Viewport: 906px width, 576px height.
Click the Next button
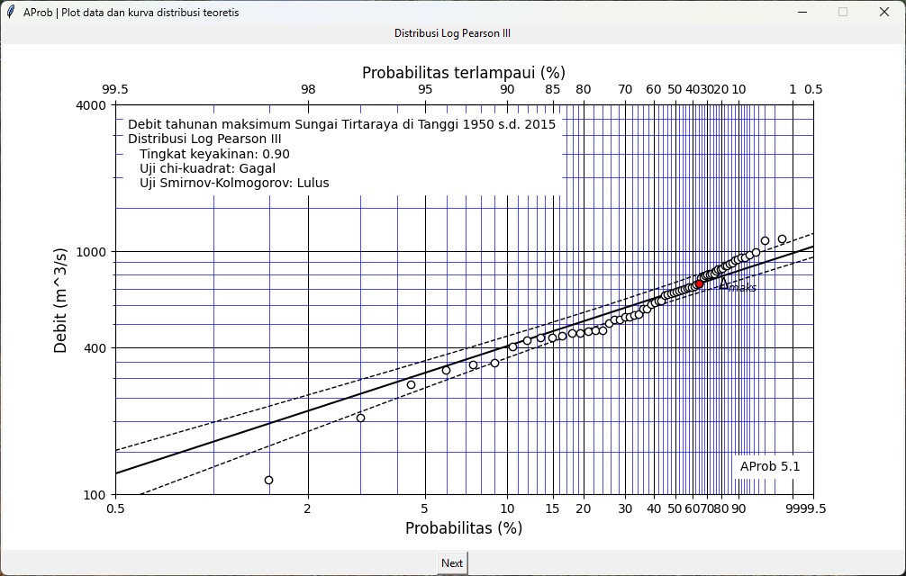click(452, 563)
